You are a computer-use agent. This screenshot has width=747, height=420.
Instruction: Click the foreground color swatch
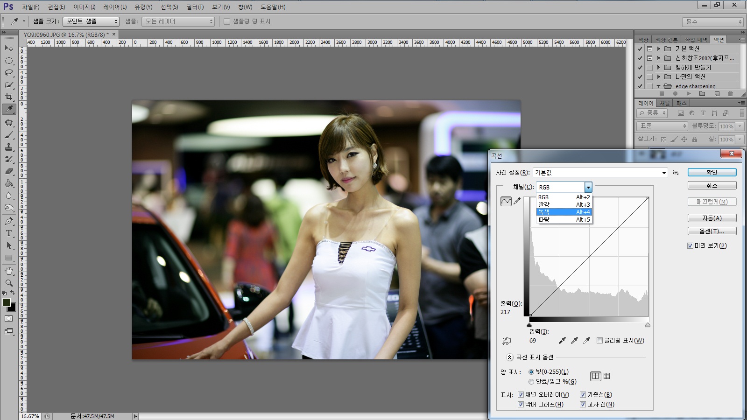click(7, 303)
